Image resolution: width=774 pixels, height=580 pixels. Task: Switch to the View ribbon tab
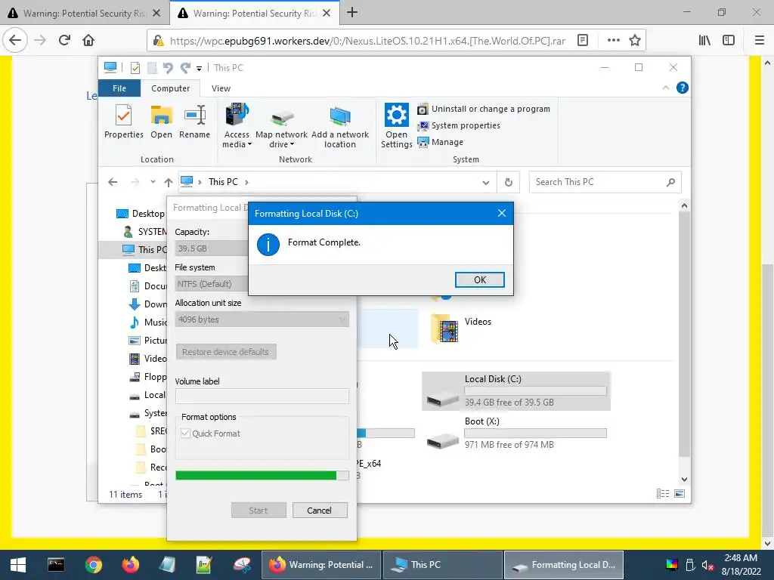221,88
